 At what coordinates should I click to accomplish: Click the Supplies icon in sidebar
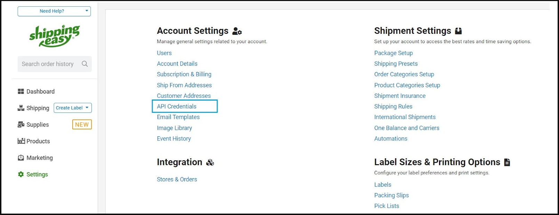click(x=21, y=125)
